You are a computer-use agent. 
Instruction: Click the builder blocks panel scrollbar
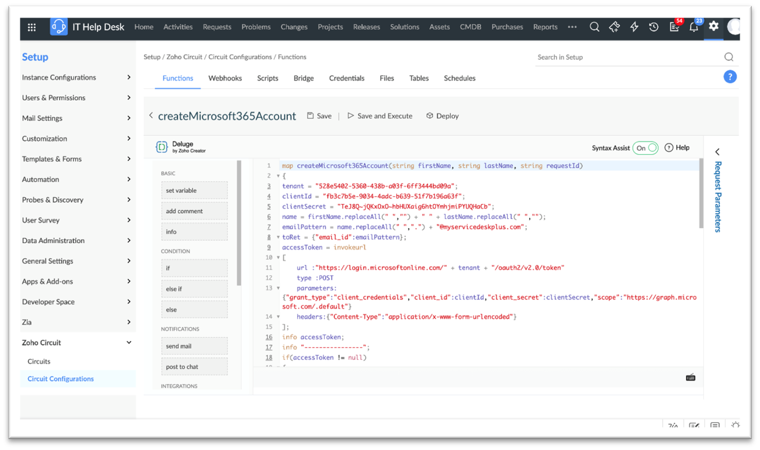coord(239,223)
